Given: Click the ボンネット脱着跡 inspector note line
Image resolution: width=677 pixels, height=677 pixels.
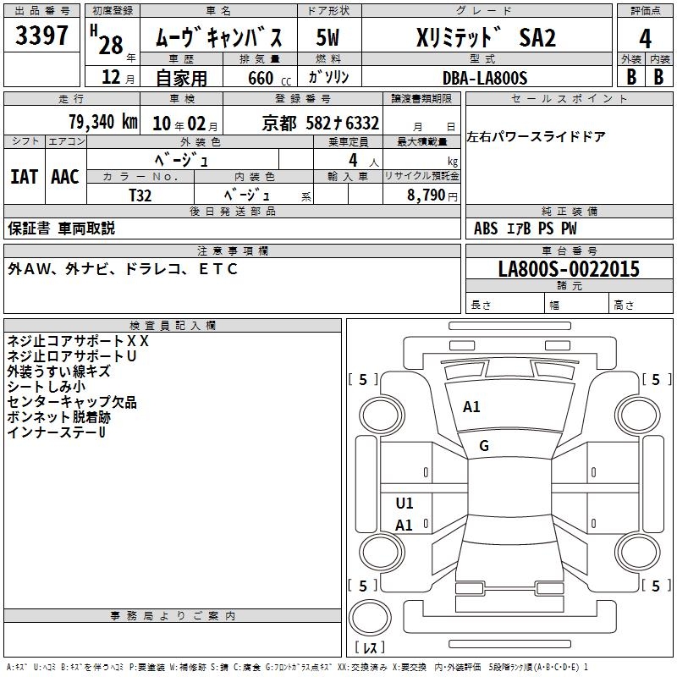Looking at the screenshot, I should coord(58,417).
